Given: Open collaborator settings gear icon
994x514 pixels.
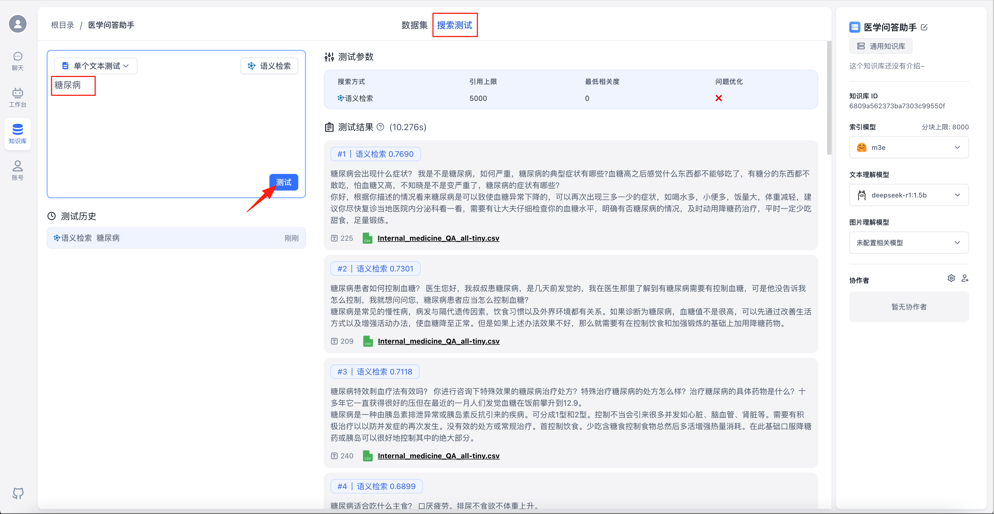Looking at the screenshot, I should click(x=951, y=278).
